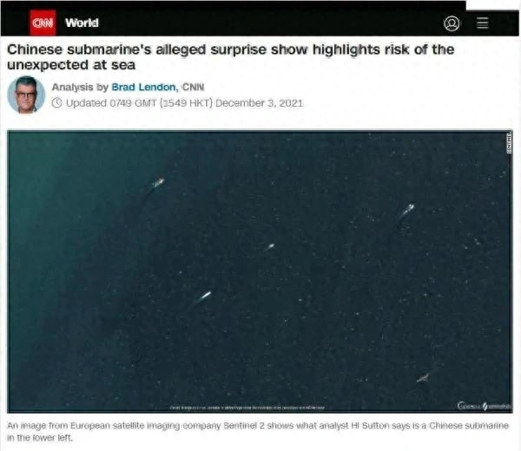
Task: Click the vessel in the upper-right of the satellite image
Action: pos(407,210)
